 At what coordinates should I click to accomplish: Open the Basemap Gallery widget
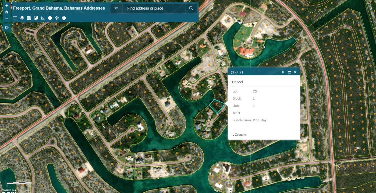click(29, 18)
